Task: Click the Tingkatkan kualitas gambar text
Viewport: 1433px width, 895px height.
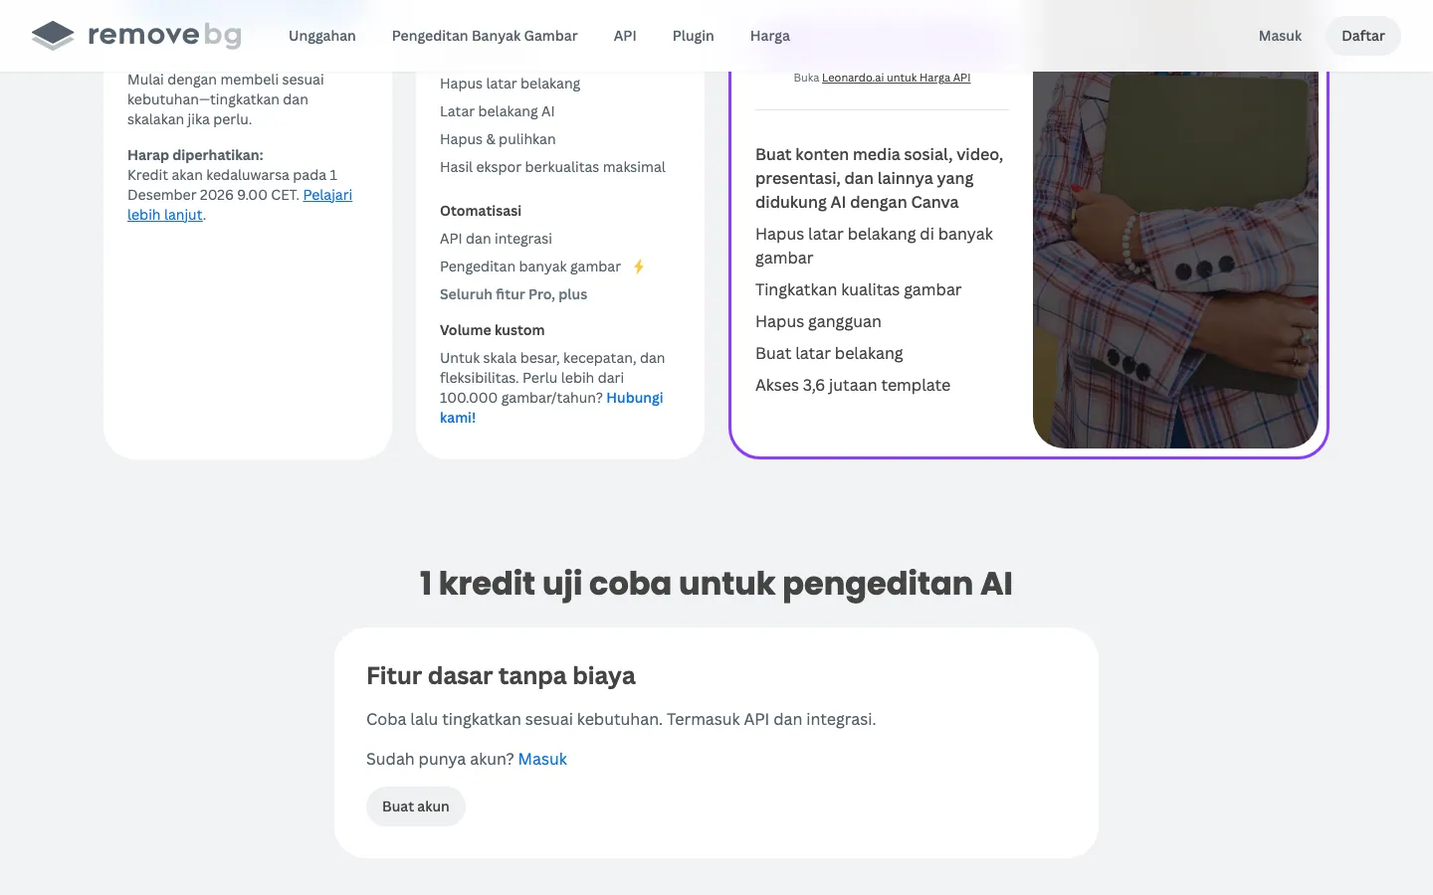Action: click(858, 289)
